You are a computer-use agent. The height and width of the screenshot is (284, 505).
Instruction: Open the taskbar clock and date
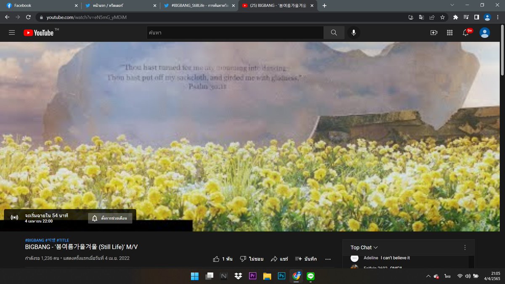tap(492, 276)
